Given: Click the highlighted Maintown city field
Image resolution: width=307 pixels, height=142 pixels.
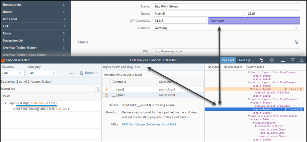Looking at the screenshot, I should pyautogui.click(x=254, y=21).
